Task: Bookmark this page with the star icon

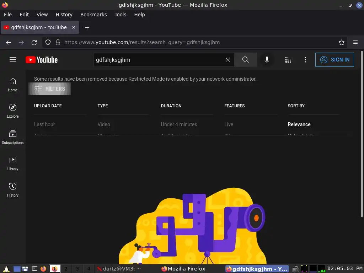Action: pyautogui.click(x=341, y=42)
